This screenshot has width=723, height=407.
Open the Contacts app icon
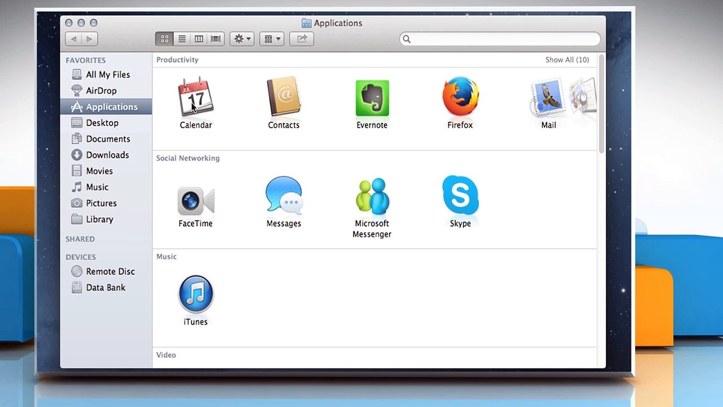click(284, 97)
